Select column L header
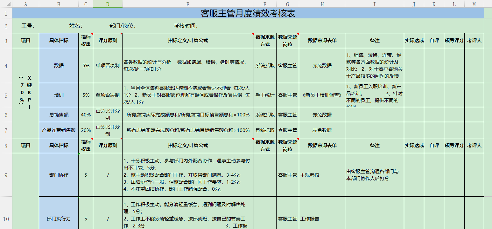The width and height of the screenshot is (492, 229). (454, 4)
